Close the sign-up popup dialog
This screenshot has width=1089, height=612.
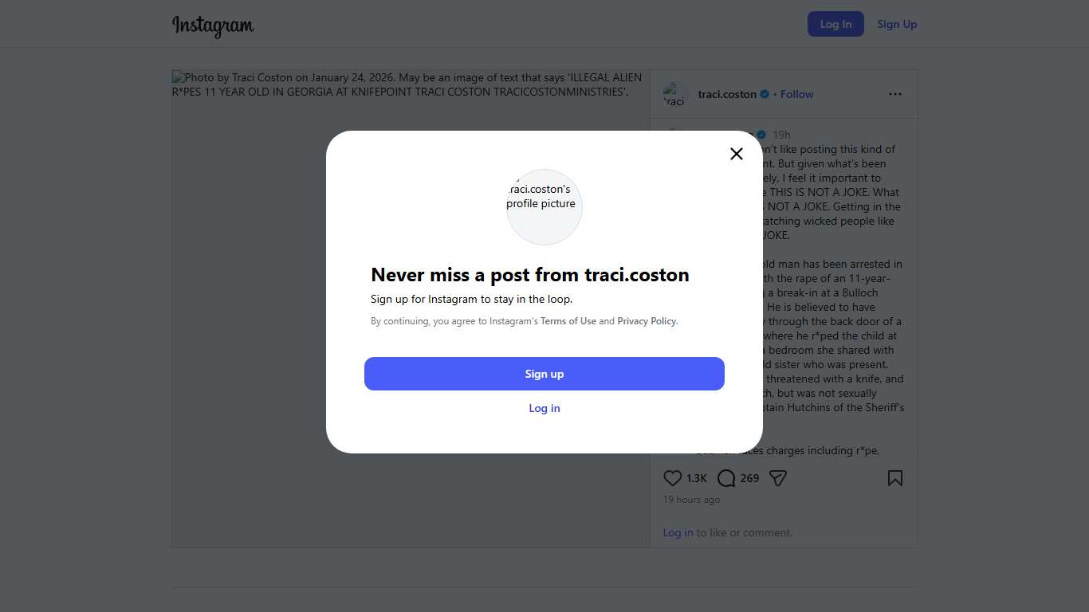(737, 154)
